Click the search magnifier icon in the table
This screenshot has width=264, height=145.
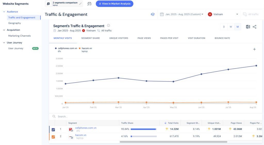pos(54,116)
